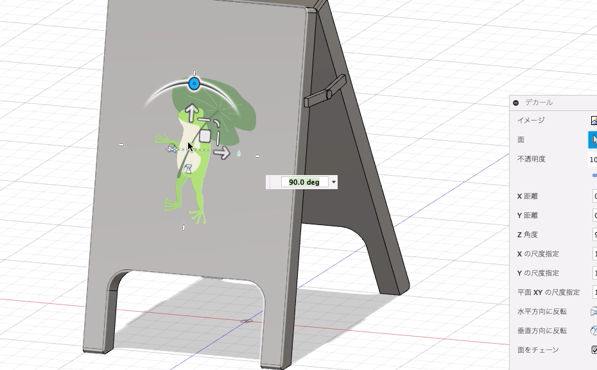Image resolution: width=597 pixels, height=370 pixels.
Task: Click the top edge handle of the decal
Action: [x=195, y=72]
